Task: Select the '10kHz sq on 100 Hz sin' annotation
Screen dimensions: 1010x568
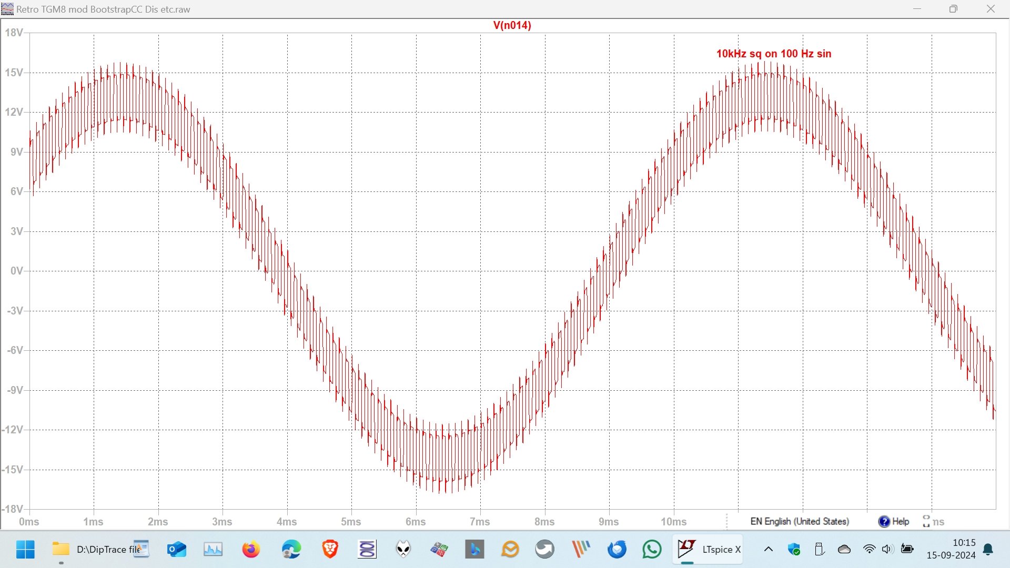Action: pyautogui.click(x=773, y=54)
